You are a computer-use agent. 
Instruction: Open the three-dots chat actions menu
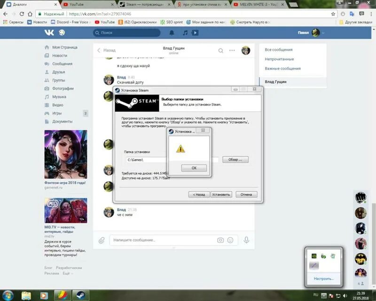(x=232, y=50)
